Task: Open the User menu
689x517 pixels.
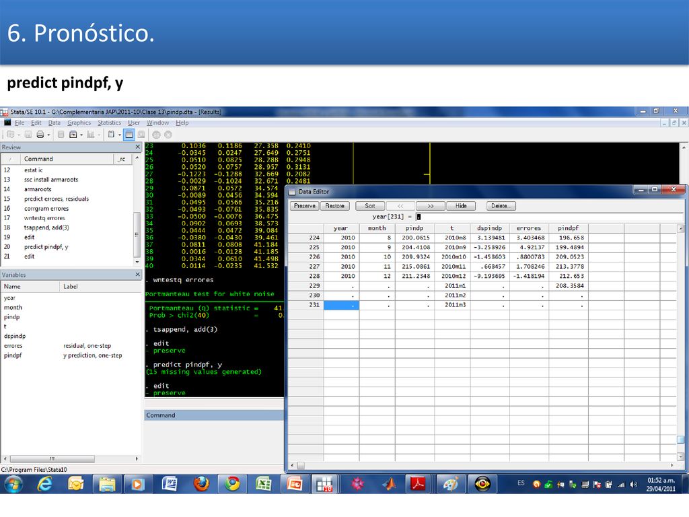Action: pyautogui.click(x=134, y=123)
